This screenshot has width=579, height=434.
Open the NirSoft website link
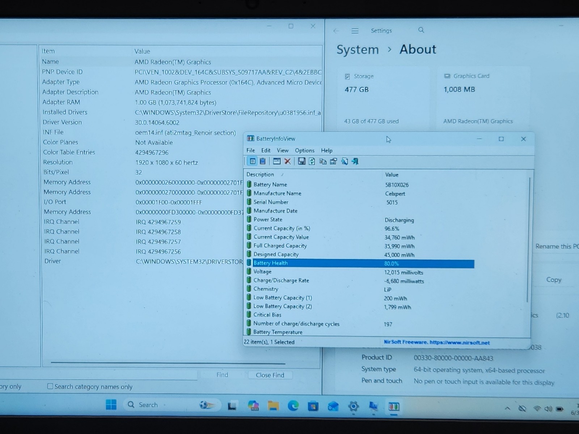437,342
